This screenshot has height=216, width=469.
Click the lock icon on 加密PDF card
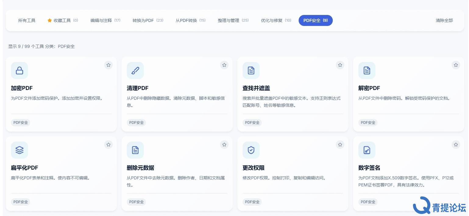click(x=20, y=70)
